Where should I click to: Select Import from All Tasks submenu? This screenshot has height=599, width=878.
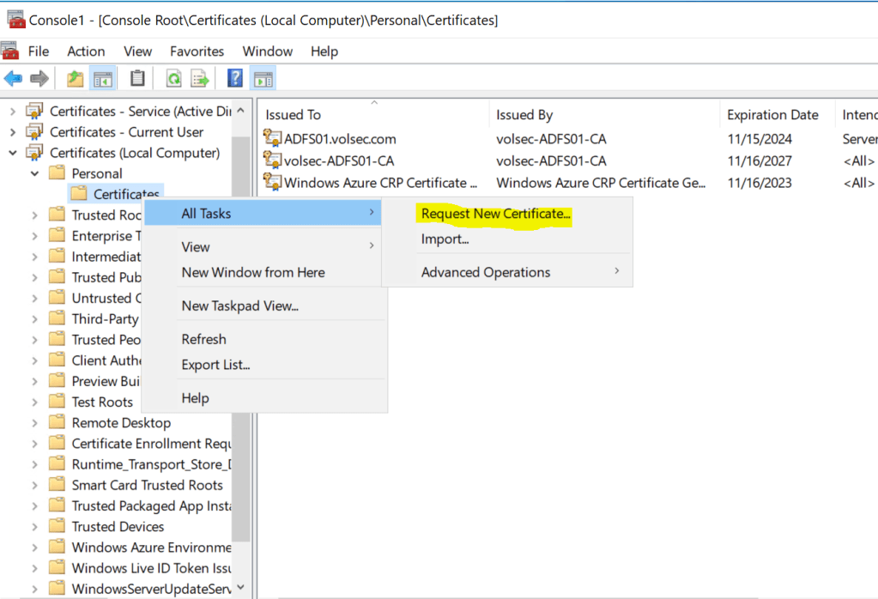point(445,239)
